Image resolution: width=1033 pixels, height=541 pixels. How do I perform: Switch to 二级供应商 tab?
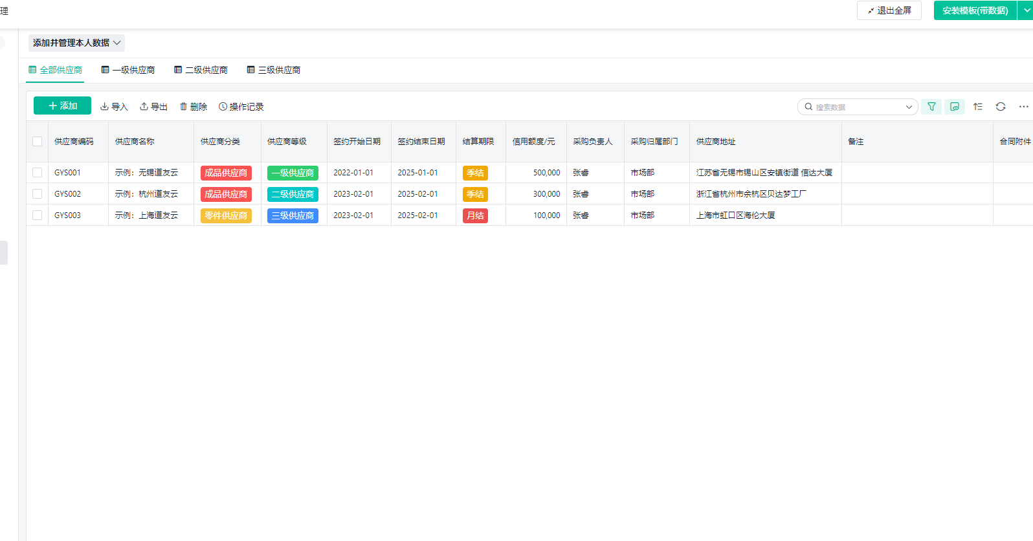click(201, 70)
